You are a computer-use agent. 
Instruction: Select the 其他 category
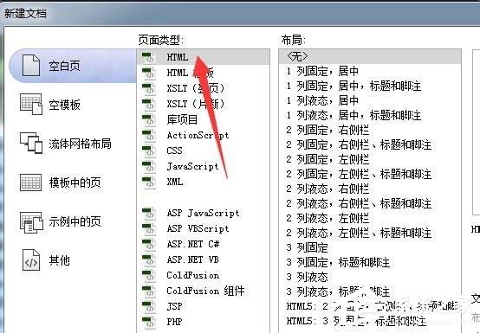pyautogui.click(x=59, y=260)
